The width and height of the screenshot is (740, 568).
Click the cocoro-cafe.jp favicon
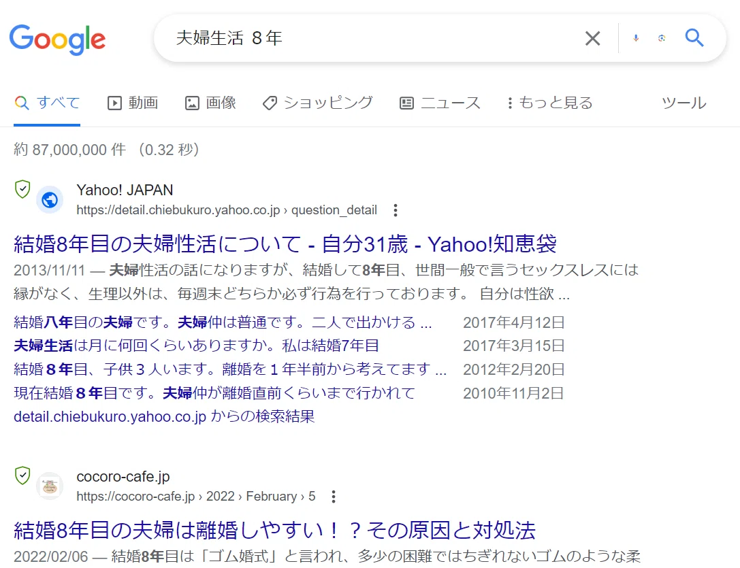pos(50,486)
